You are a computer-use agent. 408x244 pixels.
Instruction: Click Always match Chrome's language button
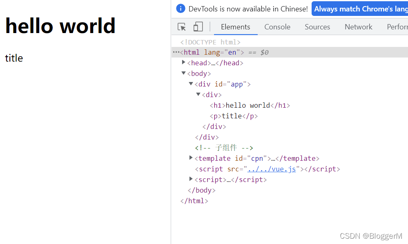click(360, 9)
